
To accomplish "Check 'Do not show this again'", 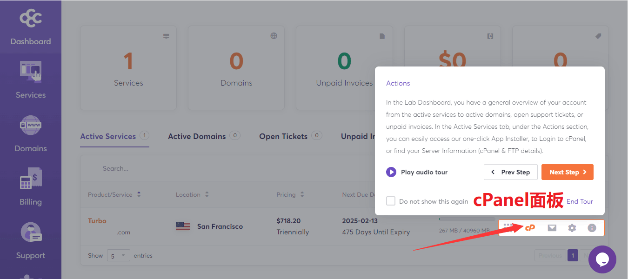I will coord(391,201).
